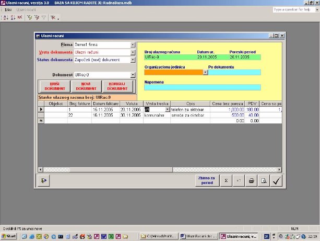This screenshot has width=320, height=241.
Task: Click the checkmark confirm button
Action: [x=277, y=181]
